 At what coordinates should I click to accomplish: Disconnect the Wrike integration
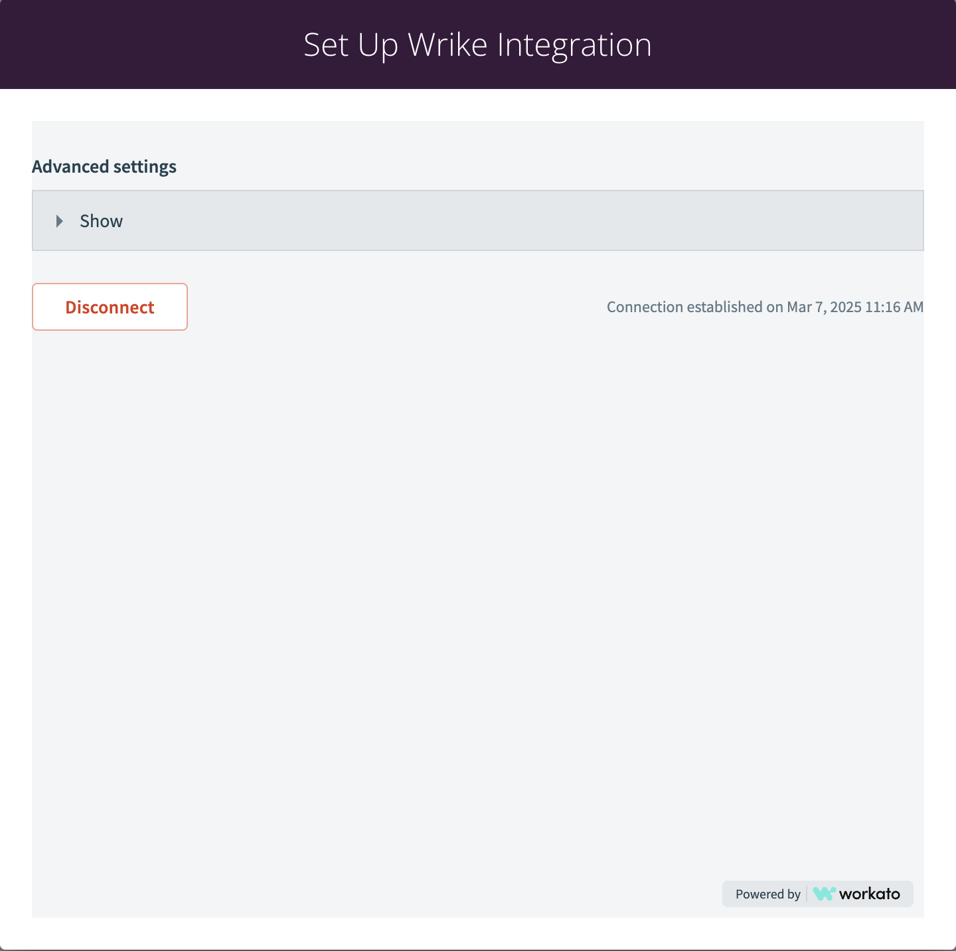click(x=110, y=307)
